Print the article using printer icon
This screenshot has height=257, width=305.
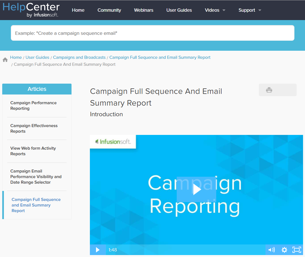pos(269,90)
